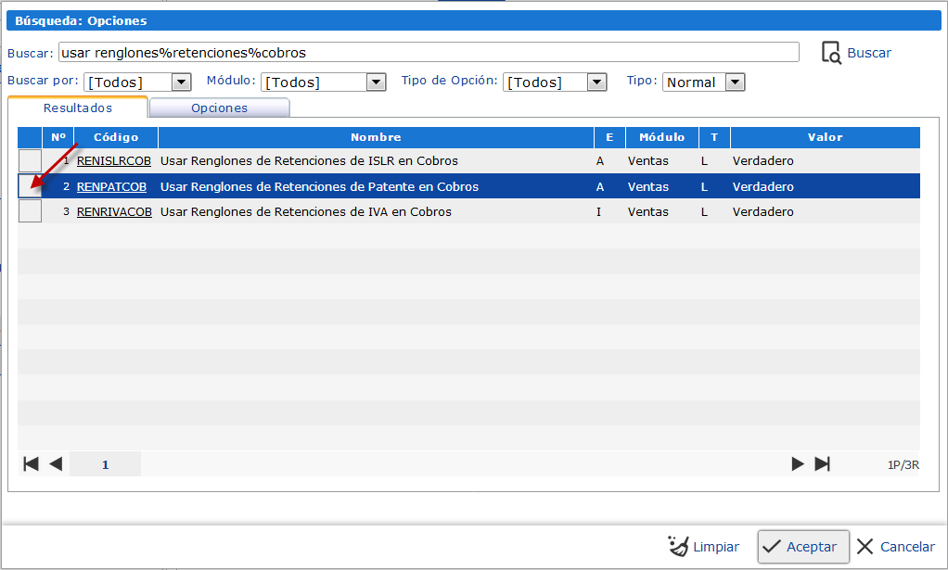Click Verdadero value in the RENRIVACOB row
This screenshot has width=948, height=570.
click(763, 212)
